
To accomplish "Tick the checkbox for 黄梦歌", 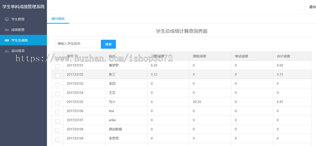I will pos(58,66).
